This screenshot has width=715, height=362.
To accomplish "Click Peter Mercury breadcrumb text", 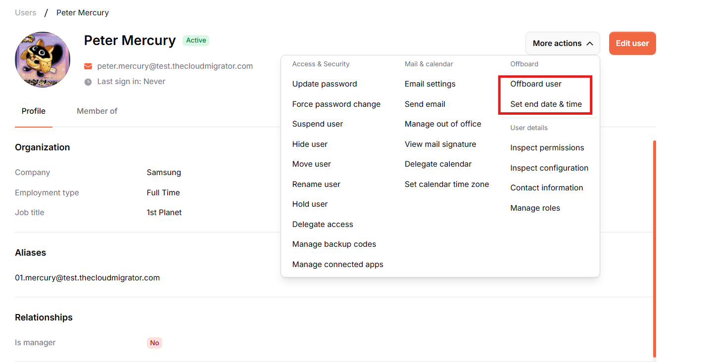I will tap(83, 13).
